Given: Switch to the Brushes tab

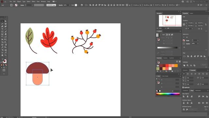Looking at the screenshot, I should click(x=165, y=58).
